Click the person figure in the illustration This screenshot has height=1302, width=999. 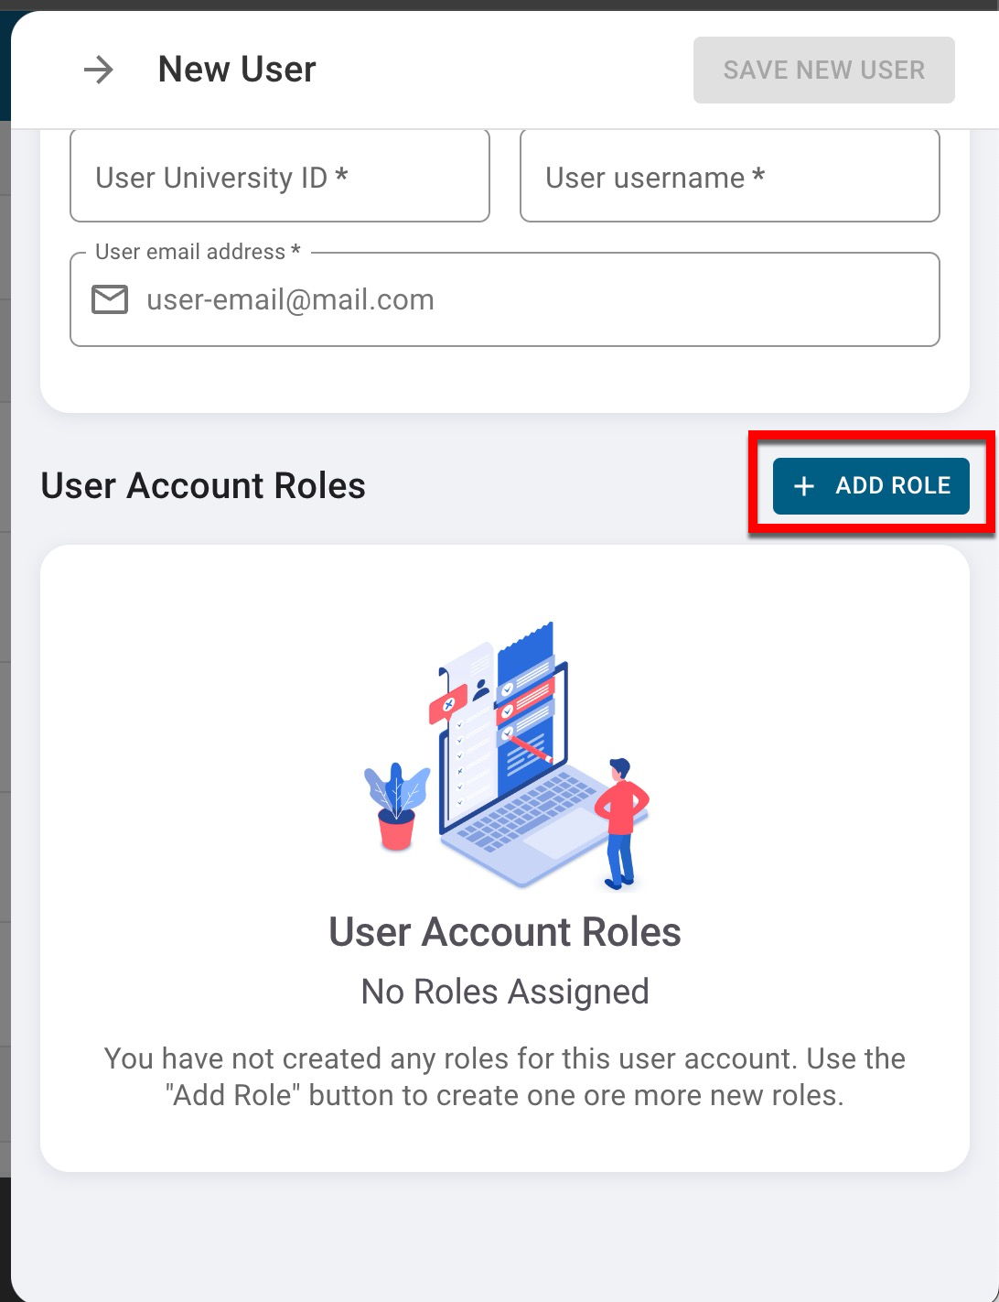pos(621,821)
